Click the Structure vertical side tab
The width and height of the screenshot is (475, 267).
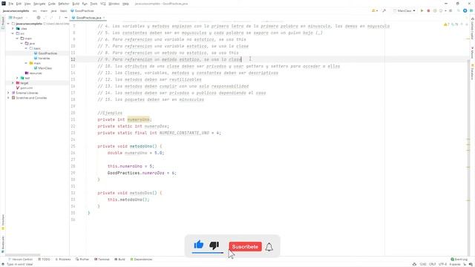[x=3, y=222]
